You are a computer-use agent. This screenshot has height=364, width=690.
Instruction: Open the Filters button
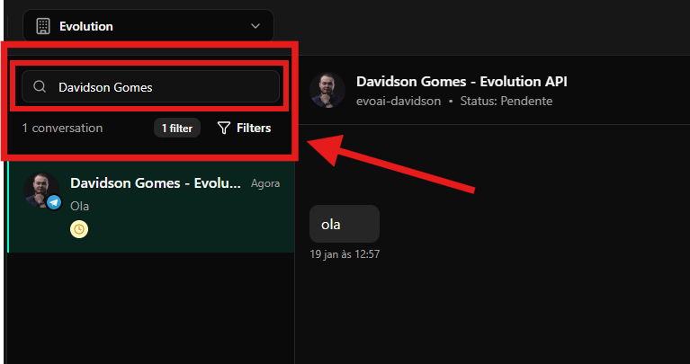244,128
